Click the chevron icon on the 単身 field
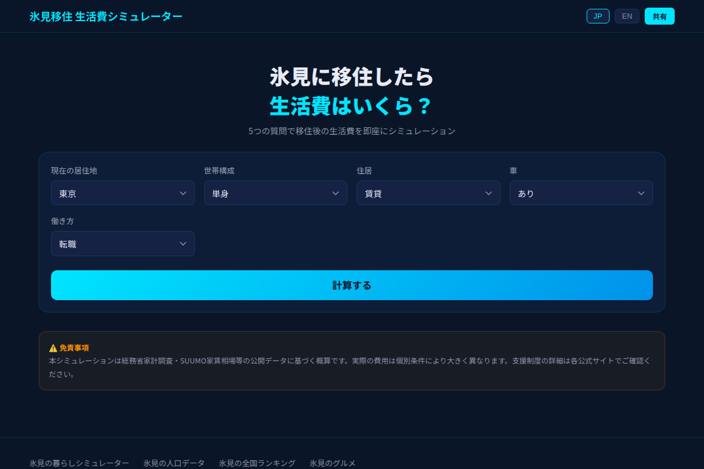Viewport: 704px width, 469px height. (336, 192)
